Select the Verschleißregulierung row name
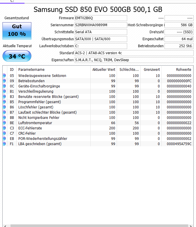The height and width of the screenshot is (227, 196). coord(36,91)
